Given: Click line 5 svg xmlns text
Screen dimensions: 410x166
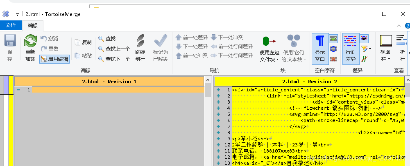Looking at the screenshot, I should (x=347, y=114).
